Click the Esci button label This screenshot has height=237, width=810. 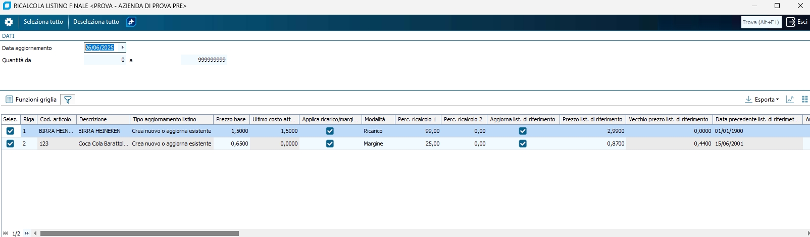[802, 22]
